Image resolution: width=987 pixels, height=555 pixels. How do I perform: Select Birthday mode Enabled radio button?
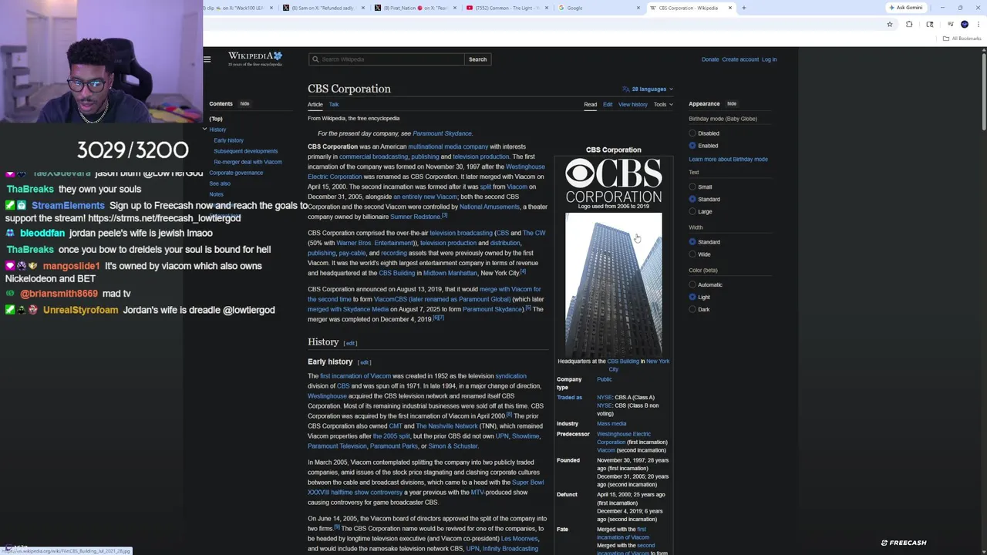pos(692,146)
